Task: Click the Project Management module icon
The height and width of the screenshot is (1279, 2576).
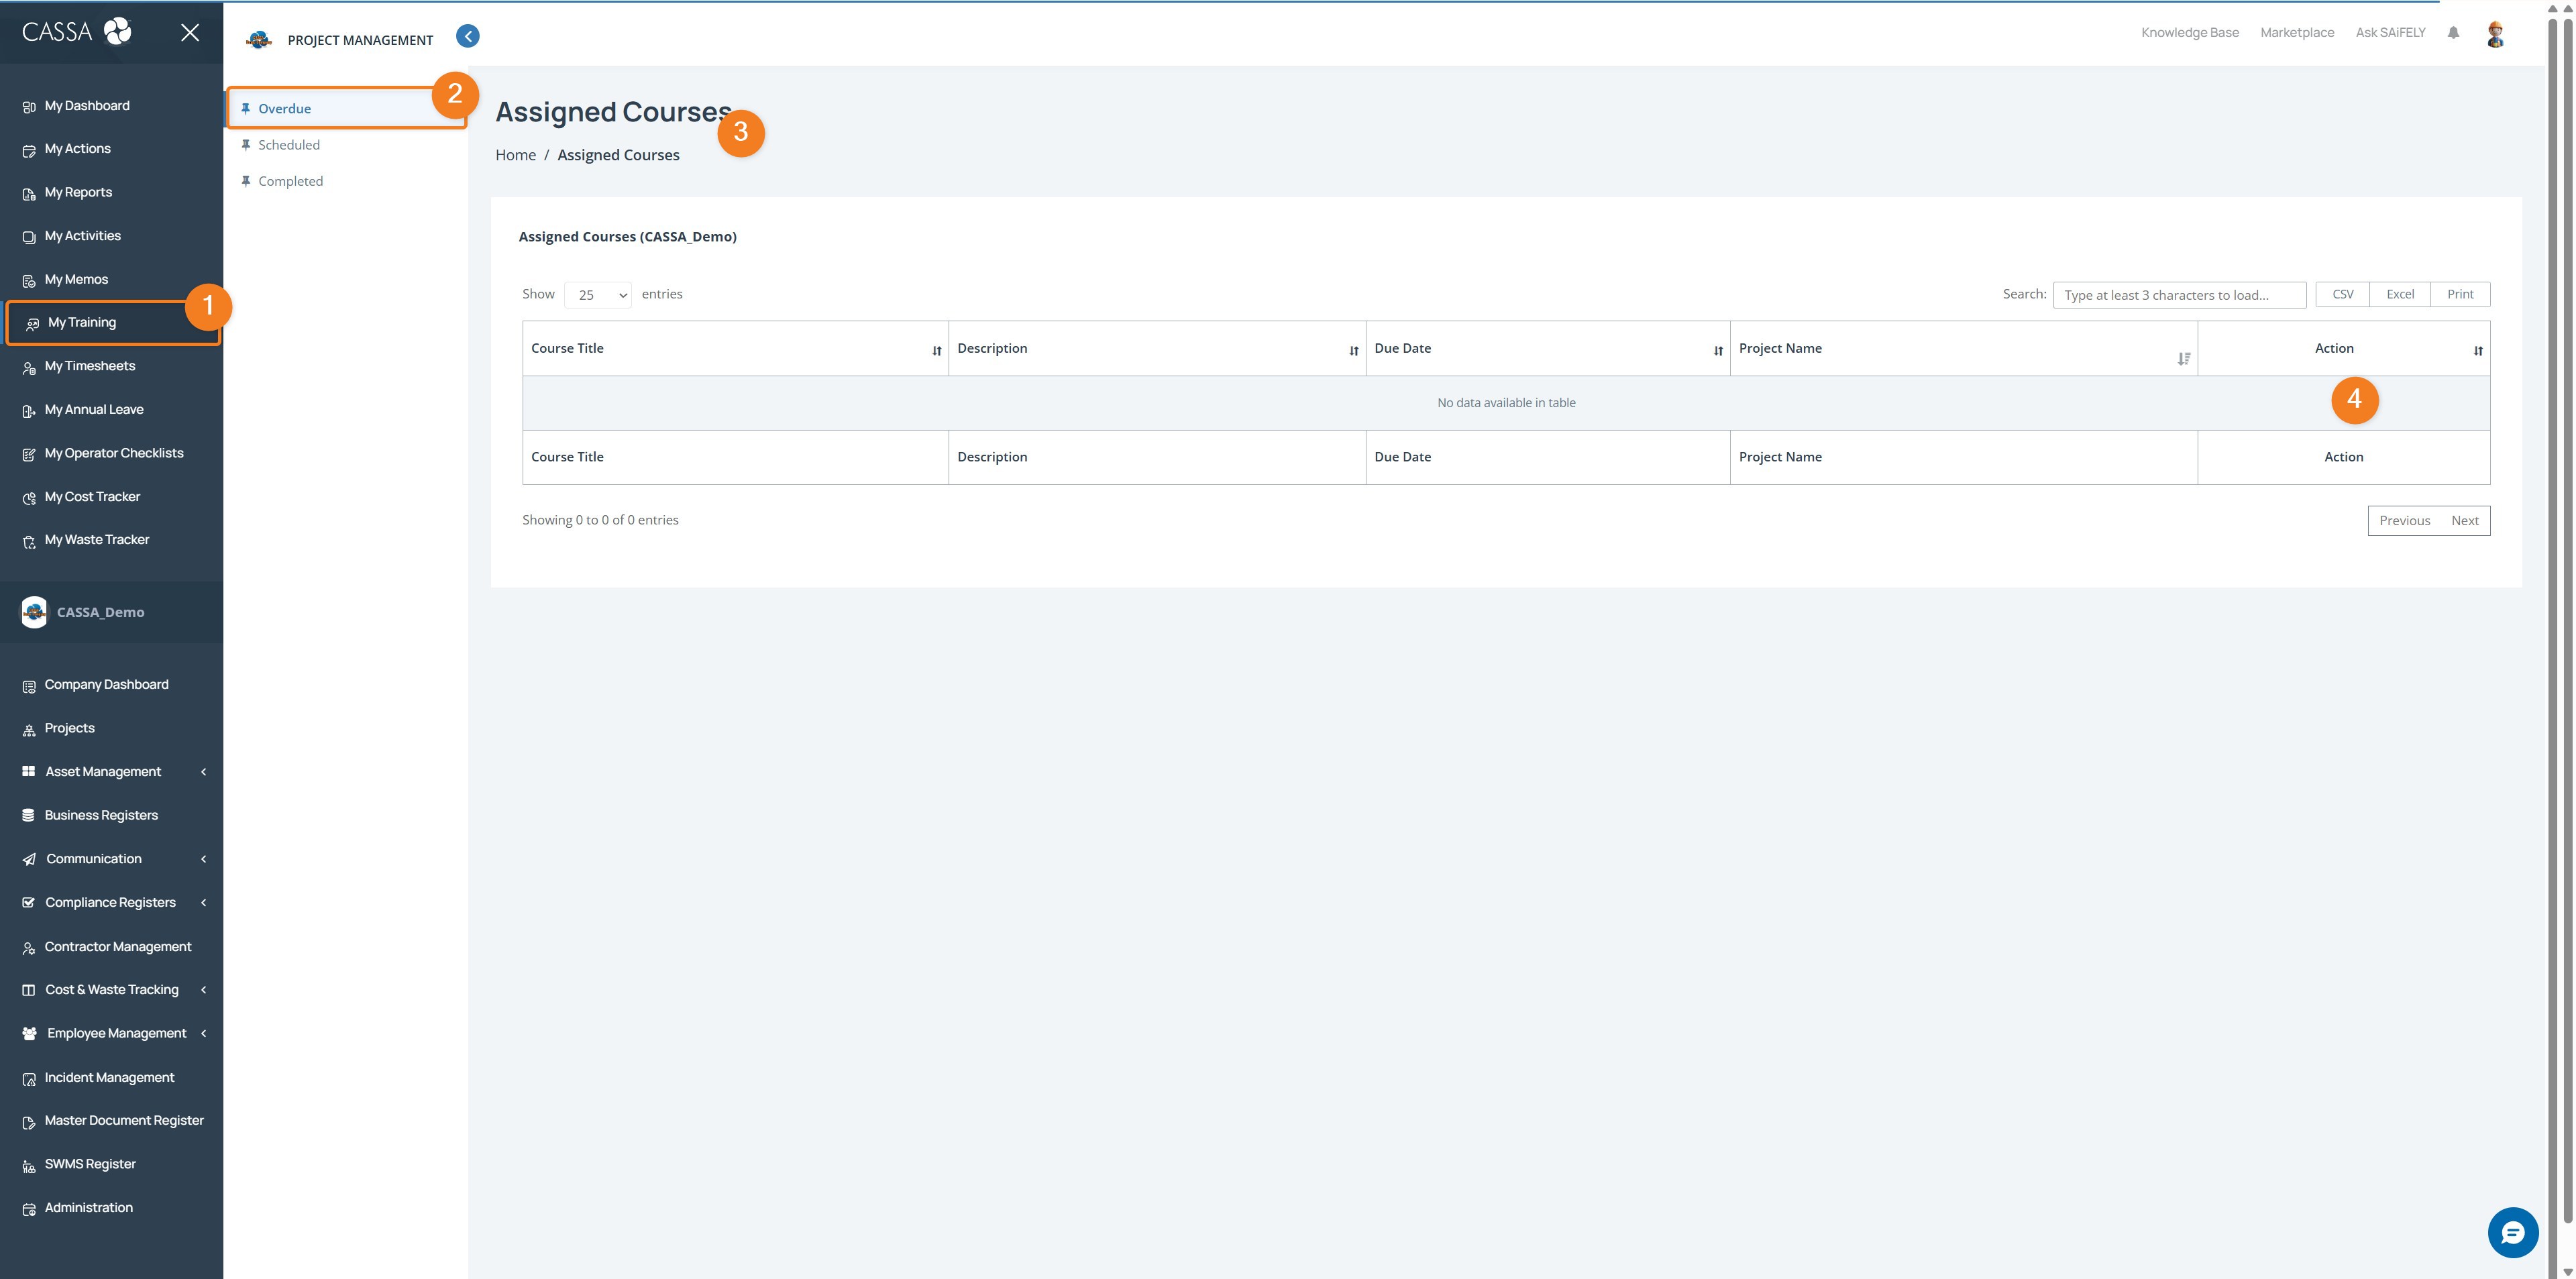Action: click(x=258, y=39)
